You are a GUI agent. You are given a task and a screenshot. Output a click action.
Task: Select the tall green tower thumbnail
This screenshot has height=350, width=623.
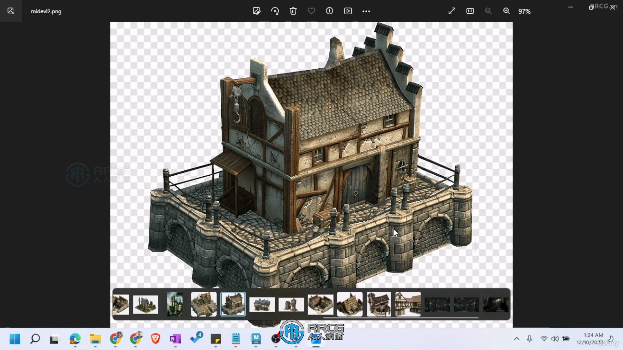(x=175, y=304)
